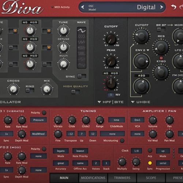
Task: Click the MULTI knob
Action: (63, 64)
